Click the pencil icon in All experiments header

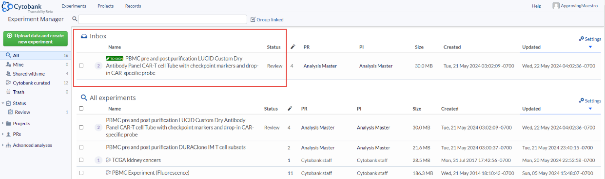pyautogui.click(x=290, y=109)
